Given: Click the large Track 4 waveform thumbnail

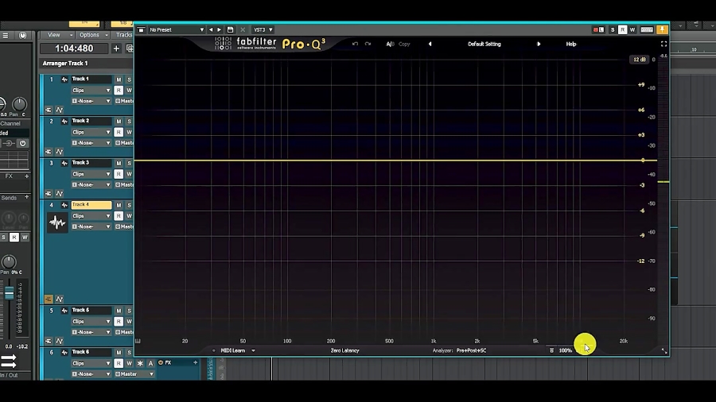Looking at the screenshot, I should (57, 222).
